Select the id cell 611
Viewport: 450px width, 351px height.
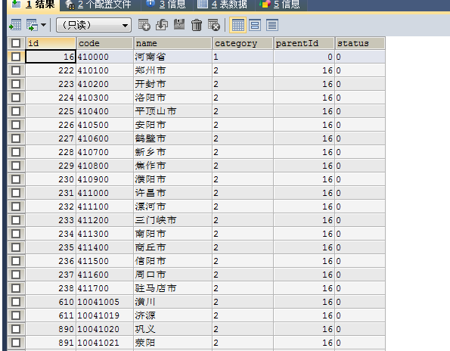(51, 315)
